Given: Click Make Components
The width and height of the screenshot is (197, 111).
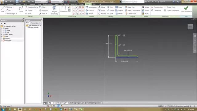Looking at the screenshot, I should pos(133,10).
